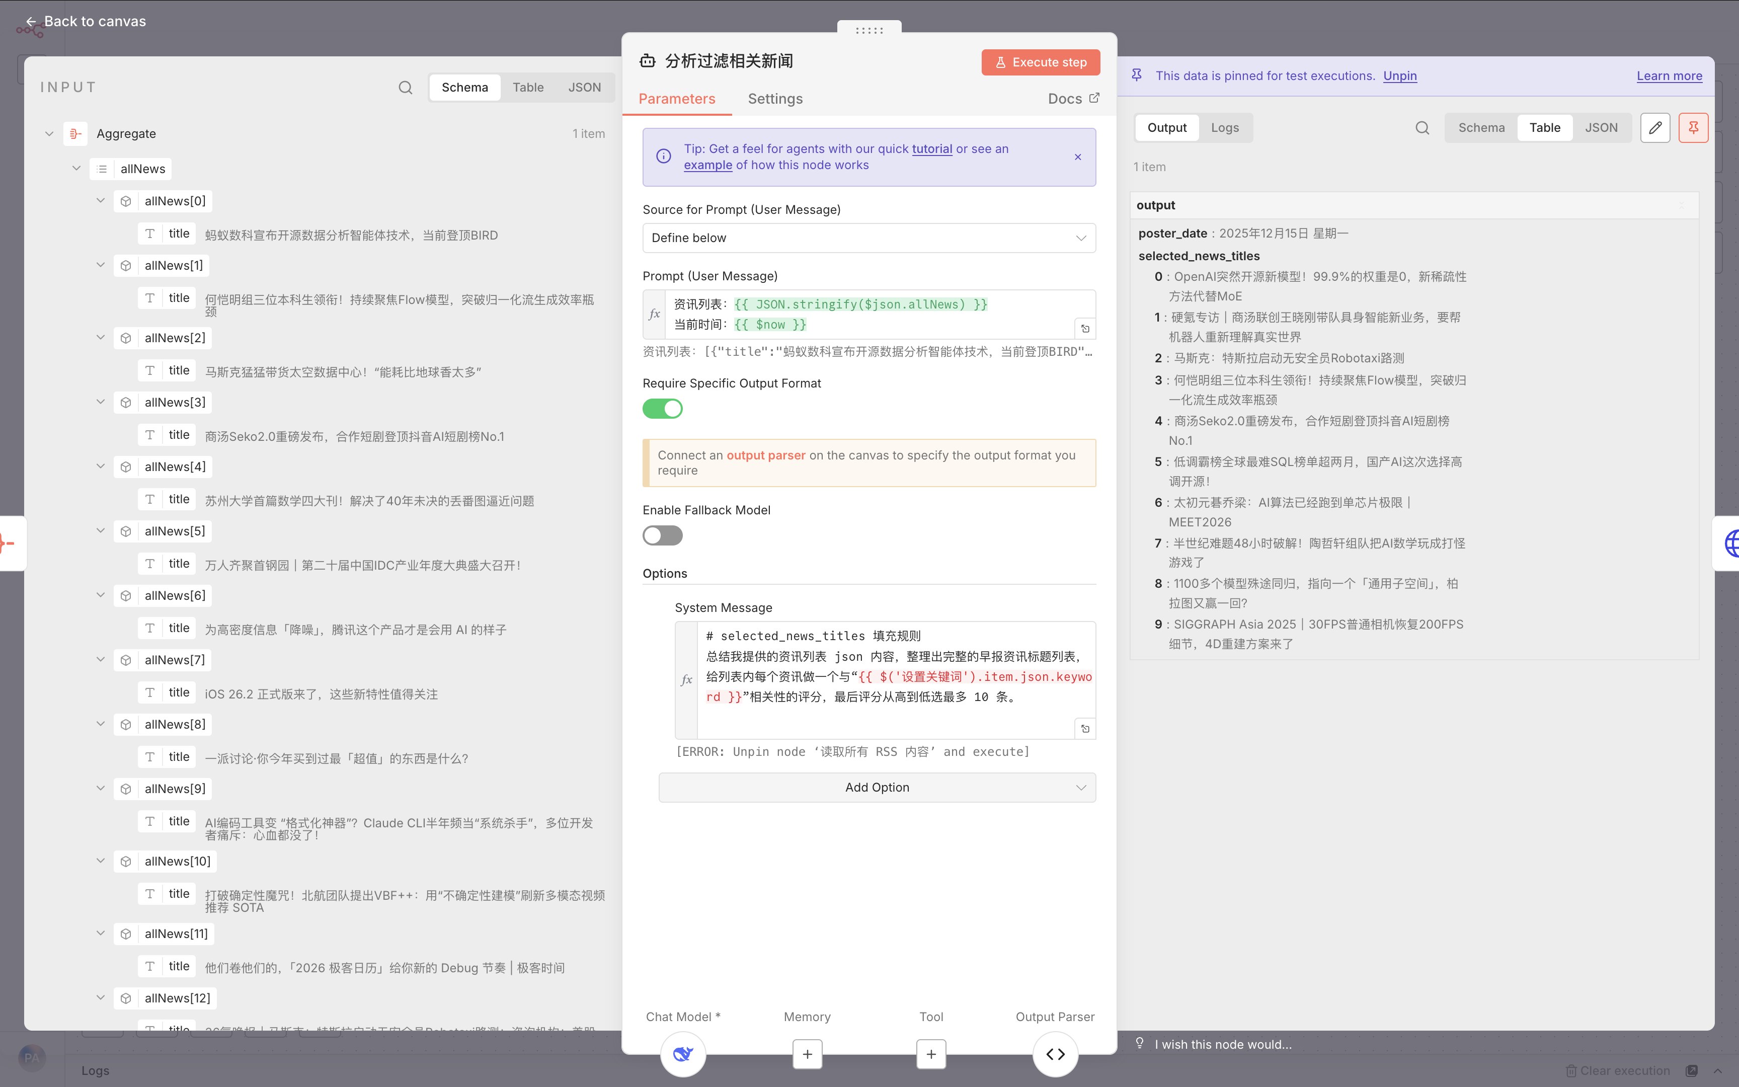Click the input panel search icon
The width and height of the screenshot is (1739, 1087).
tap(405, 88)
